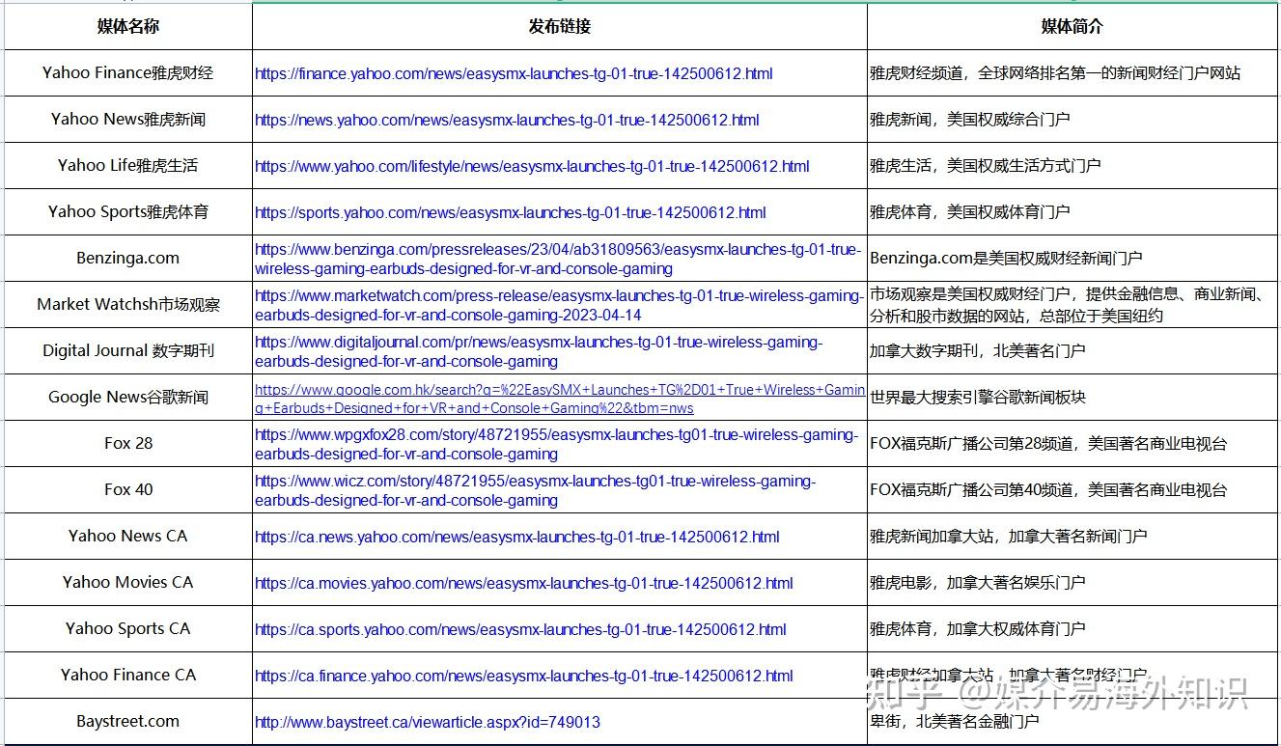Open the ca.sports.yahoo.com release link
Viewport: 1281px width, 746px height.
(520, 629)
